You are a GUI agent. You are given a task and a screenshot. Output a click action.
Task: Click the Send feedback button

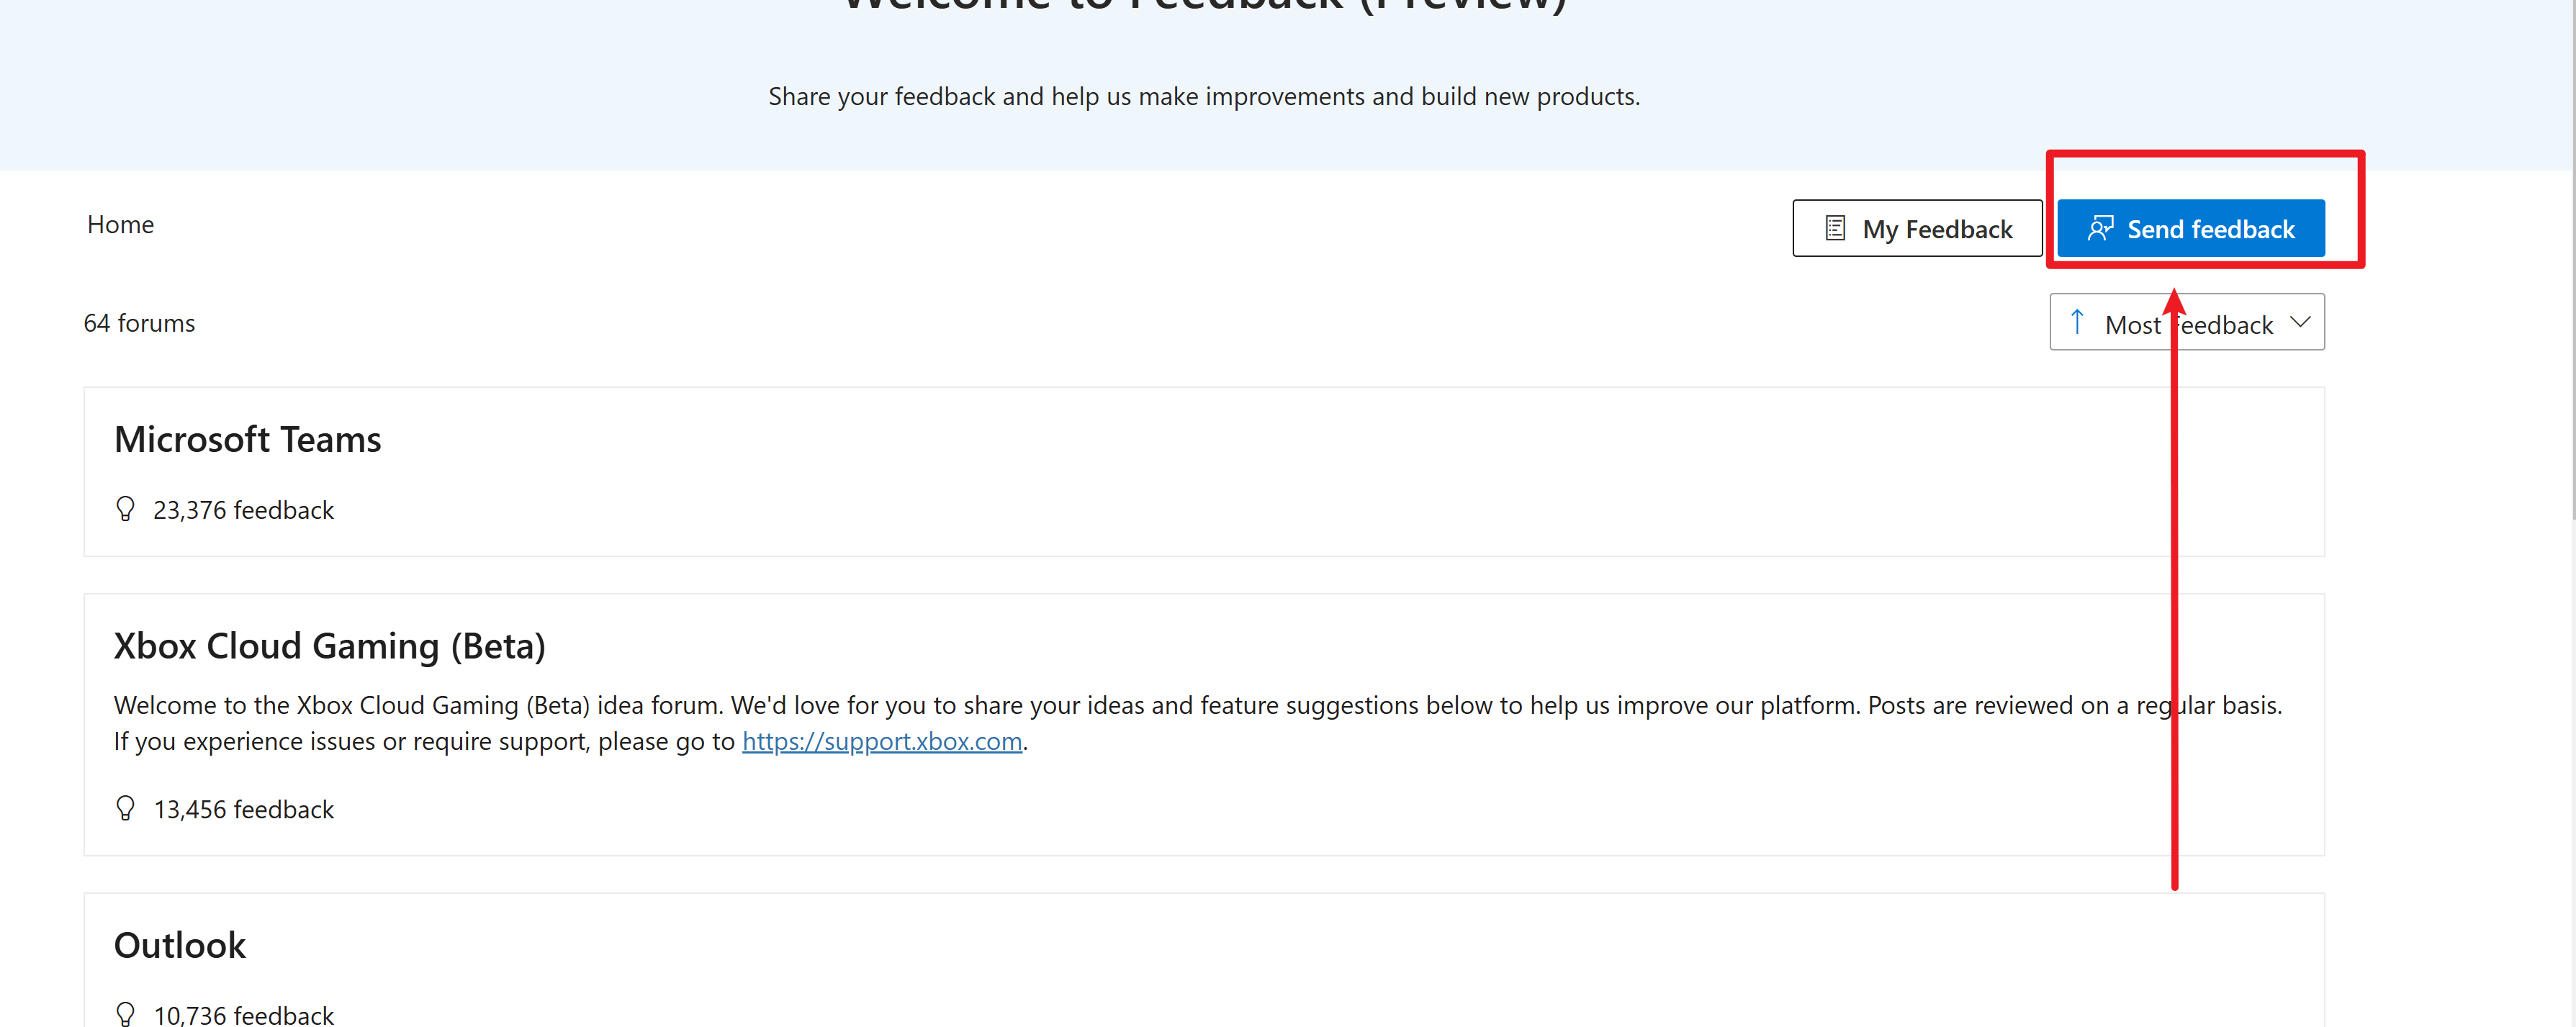[2191, 228]
